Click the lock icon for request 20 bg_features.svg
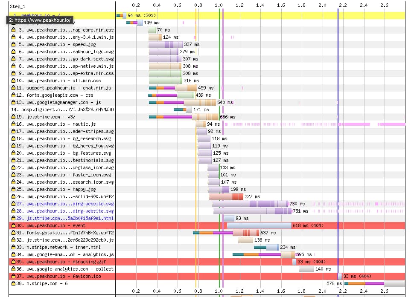This screenshot has height=297, width=414. pyautogui.click(x=14, y=153)
